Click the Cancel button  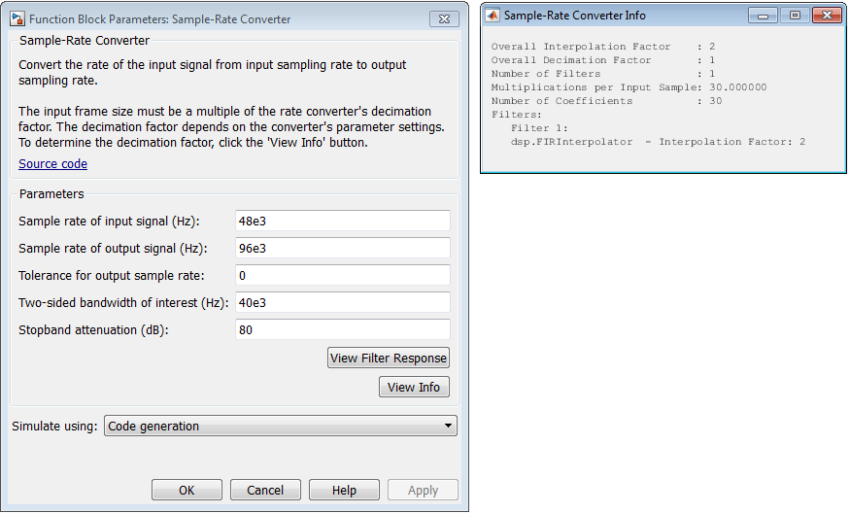pos(265,491)
